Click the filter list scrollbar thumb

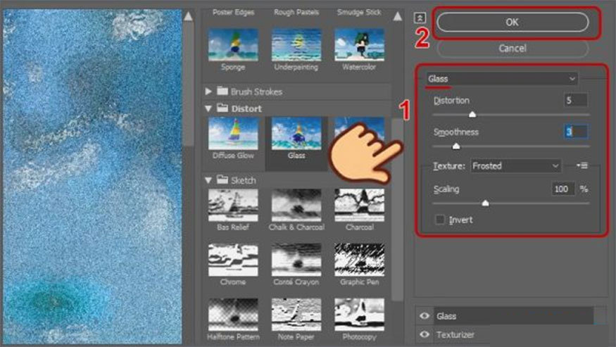coord(398,209)
